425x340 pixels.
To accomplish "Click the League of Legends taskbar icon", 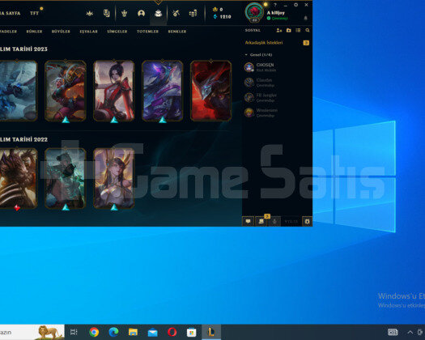I will 211,332.
